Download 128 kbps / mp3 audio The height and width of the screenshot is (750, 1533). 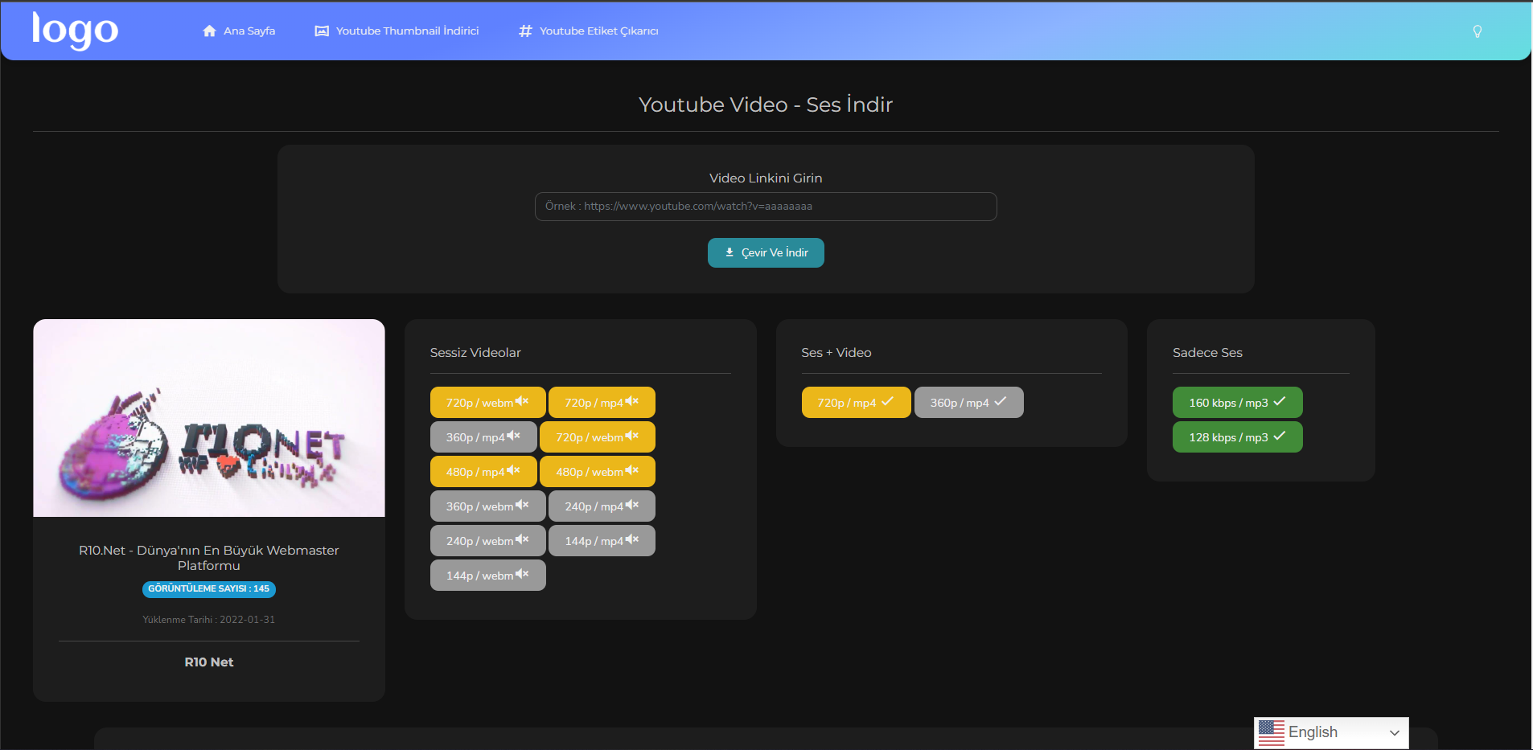[1238, 437]
